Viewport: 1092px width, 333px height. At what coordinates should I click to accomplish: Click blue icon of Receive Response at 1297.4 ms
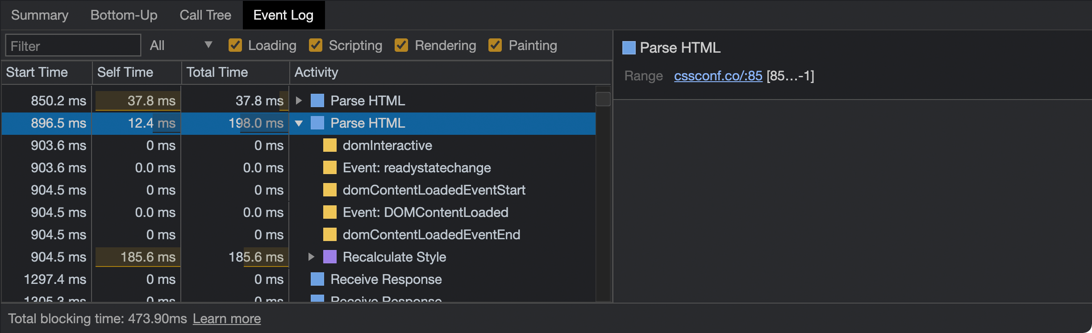[317, 279]
